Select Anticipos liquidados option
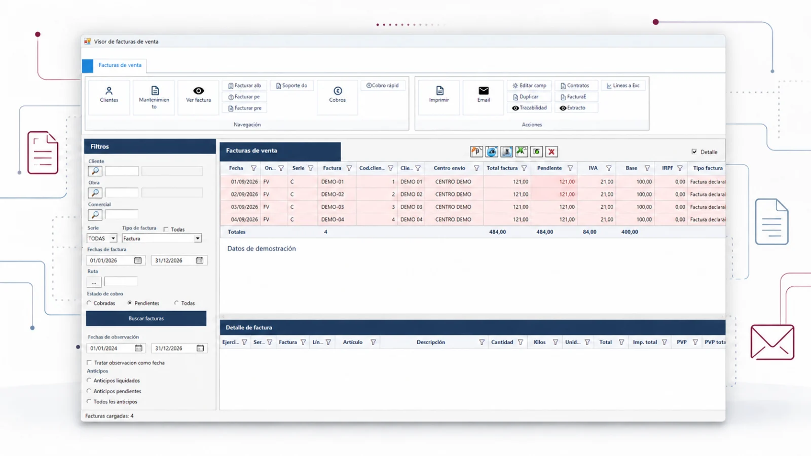 click(89, 381)
